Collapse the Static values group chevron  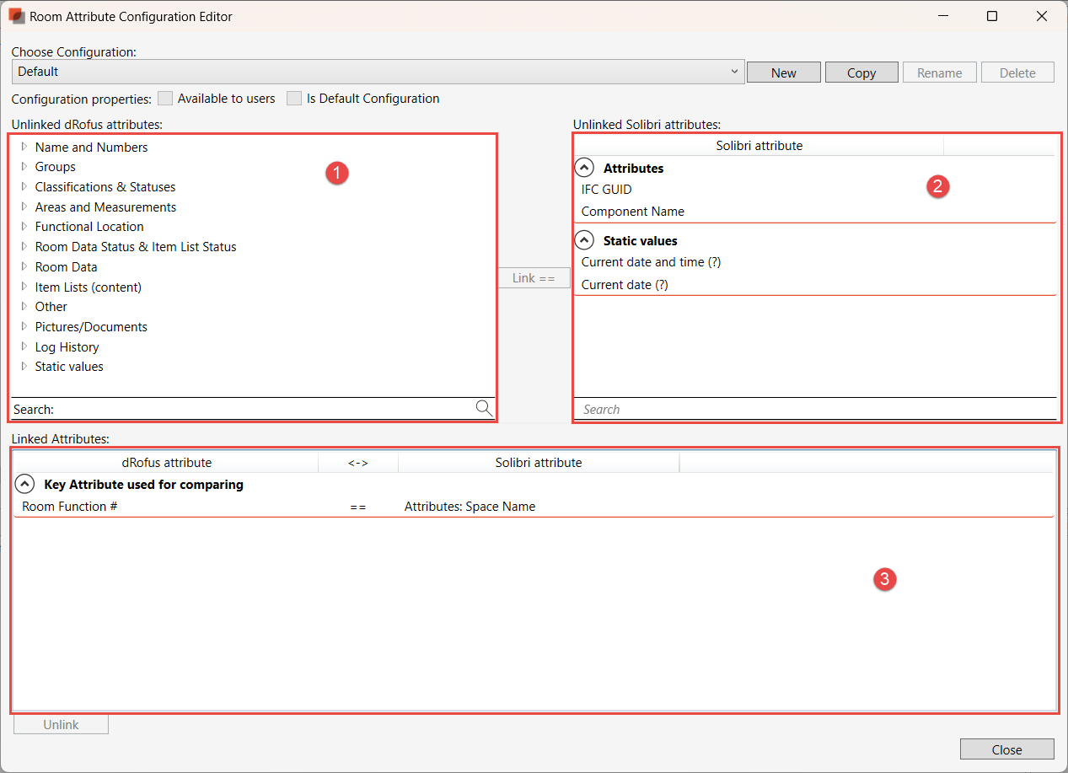coord(584,240)
